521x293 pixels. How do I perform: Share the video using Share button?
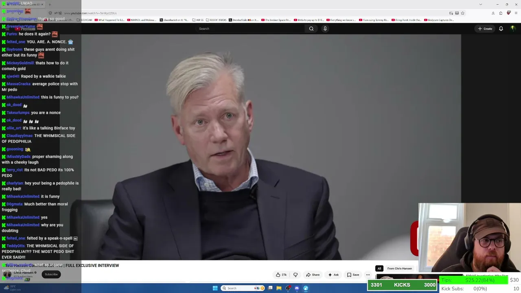(x=313, y=275)
